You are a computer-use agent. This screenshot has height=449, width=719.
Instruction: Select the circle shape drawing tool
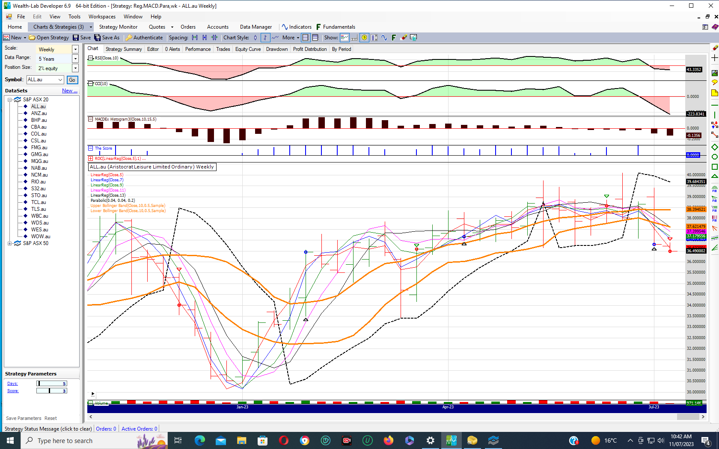(714, 157)
